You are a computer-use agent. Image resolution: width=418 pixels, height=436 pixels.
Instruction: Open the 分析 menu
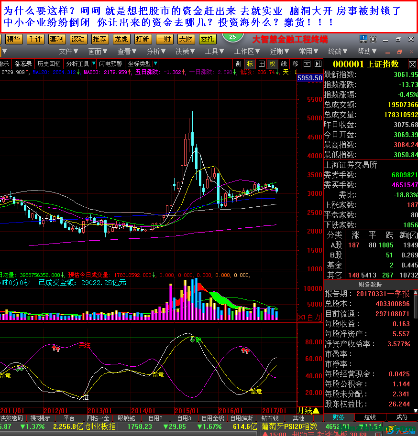click(156, 52)
